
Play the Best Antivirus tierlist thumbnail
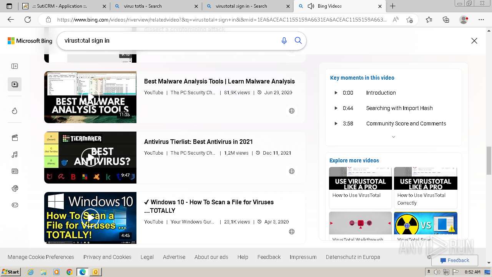90,157
